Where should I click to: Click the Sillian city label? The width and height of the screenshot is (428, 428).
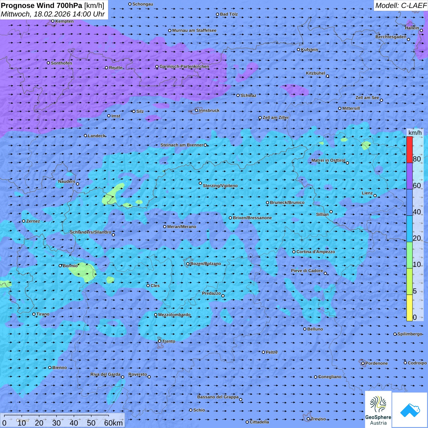click(x=322, y=214)
